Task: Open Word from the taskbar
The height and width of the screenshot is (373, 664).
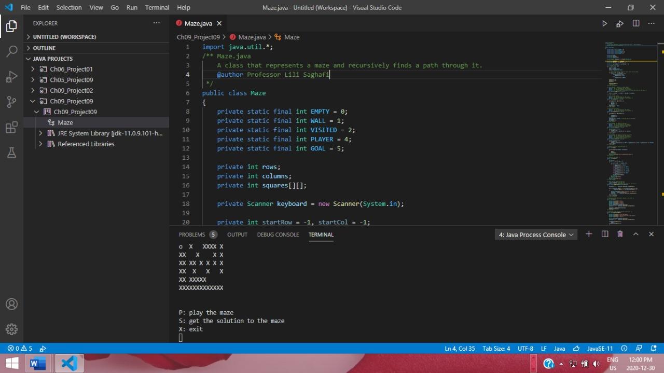Action: 37,363
